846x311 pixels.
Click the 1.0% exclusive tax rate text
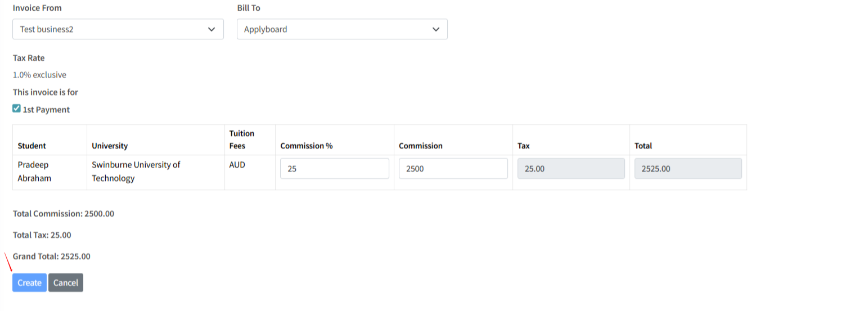click(x=39, y=75)
